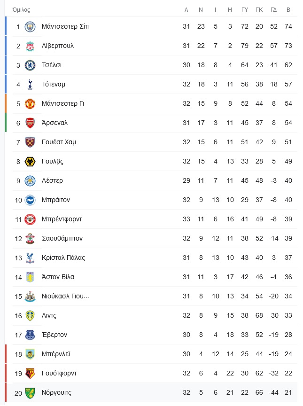Click the Norwich City canary badge
This screenshot has height=406, width=303.
[x=30, y=393]
